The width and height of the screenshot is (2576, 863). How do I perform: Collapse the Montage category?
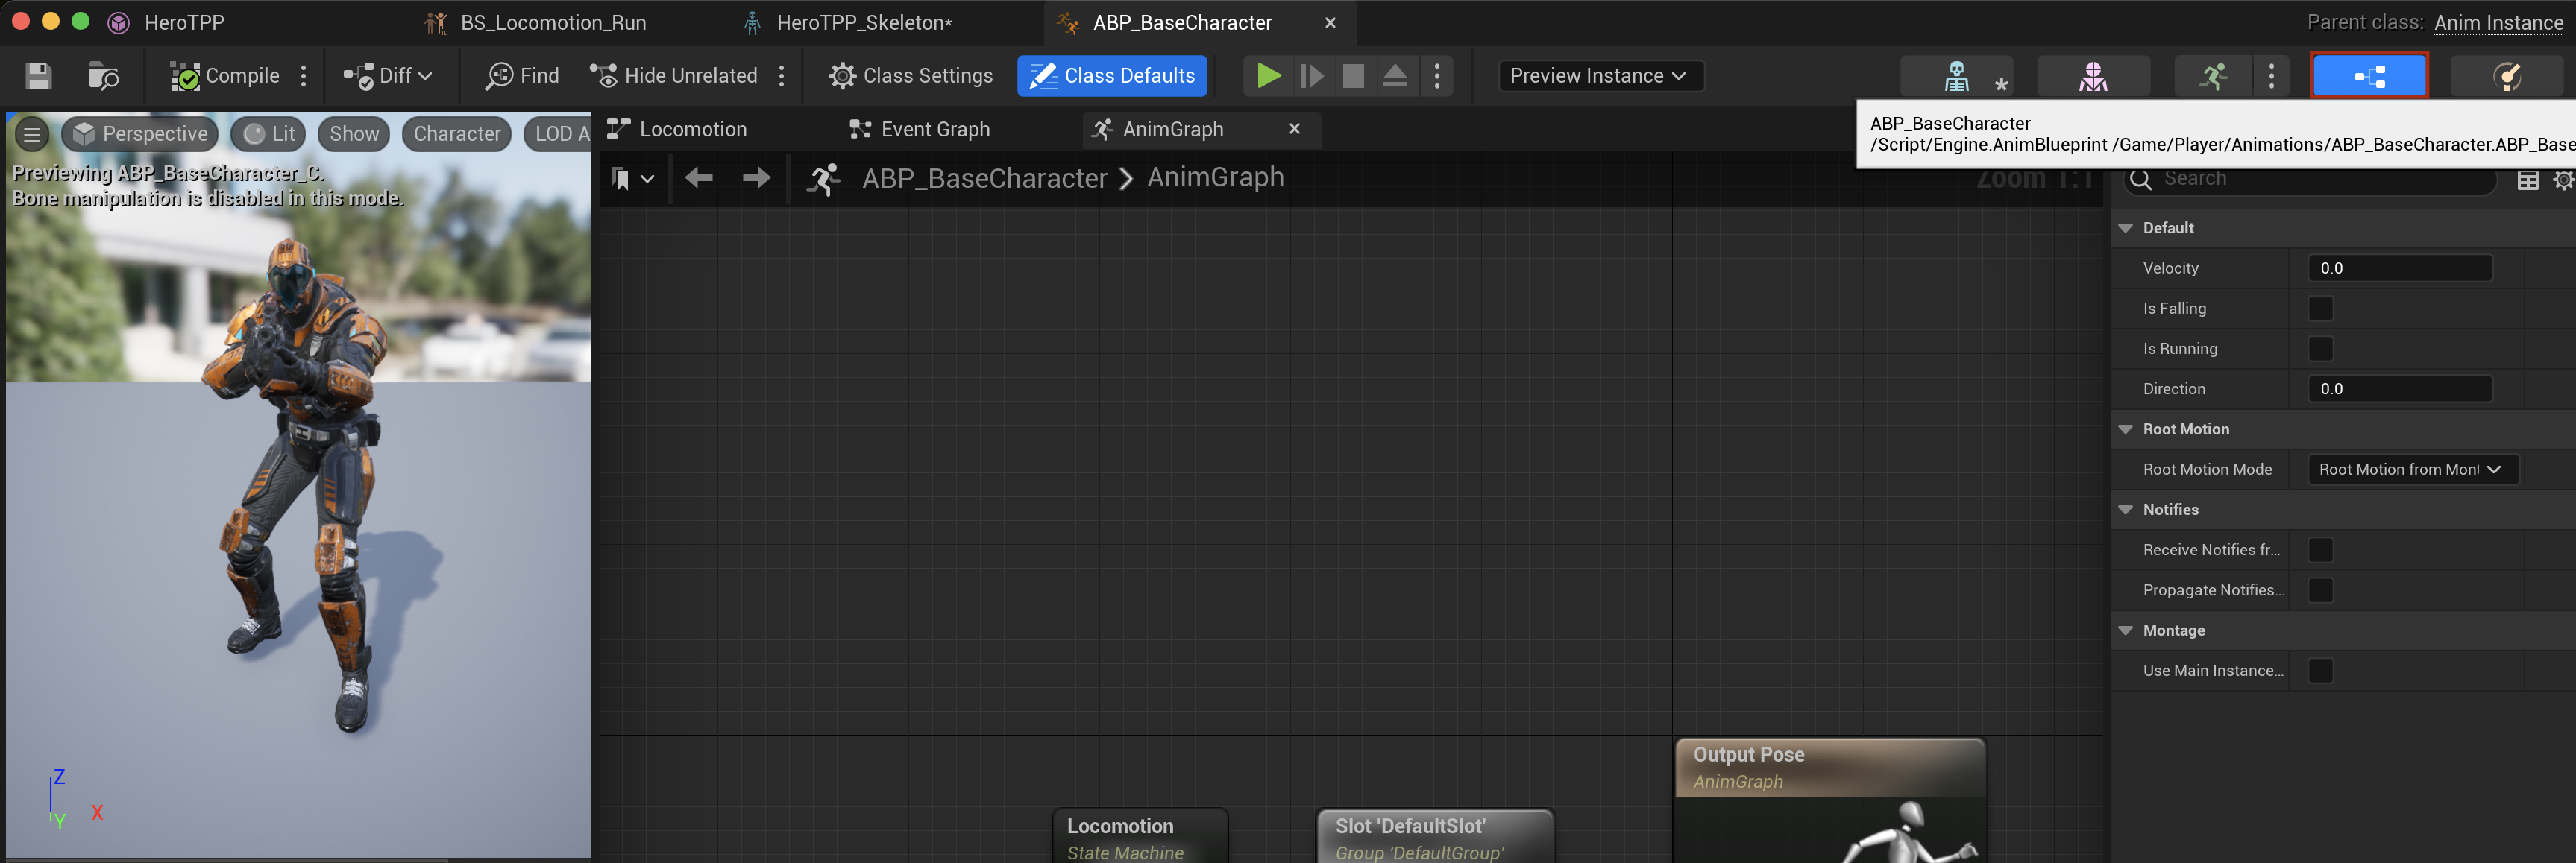pos(2126,630)
